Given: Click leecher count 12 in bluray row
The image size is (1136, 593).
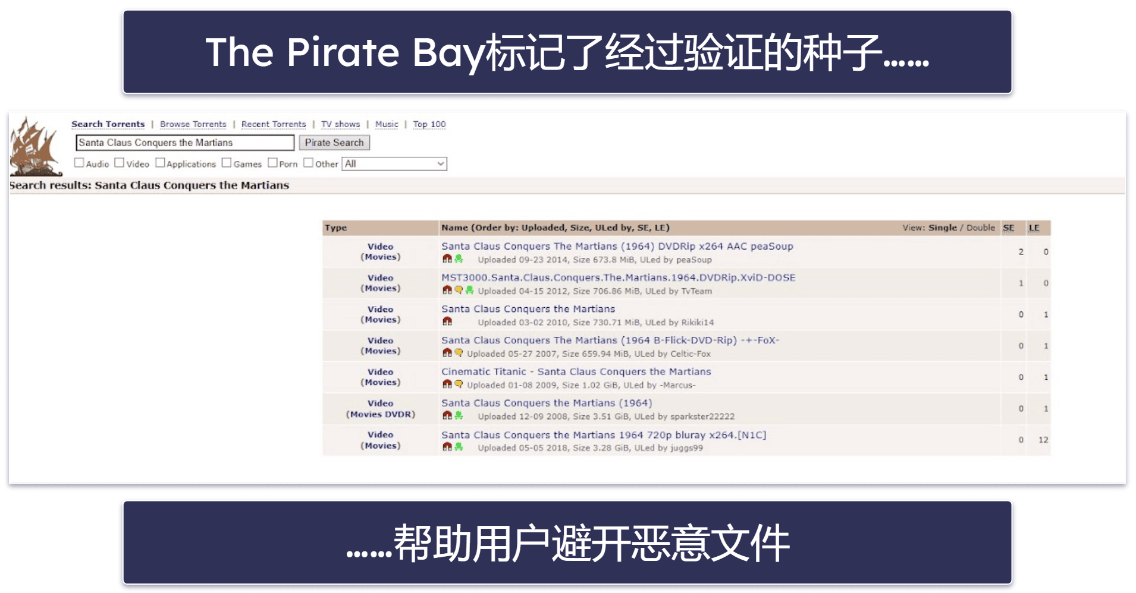Looking at the screenshot, I should 1043,440.
